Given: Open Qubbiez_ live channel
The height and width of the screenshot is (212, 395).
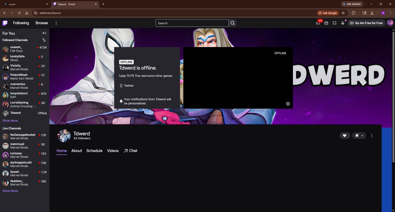Looking at the screenshot, I should (25, 182).
